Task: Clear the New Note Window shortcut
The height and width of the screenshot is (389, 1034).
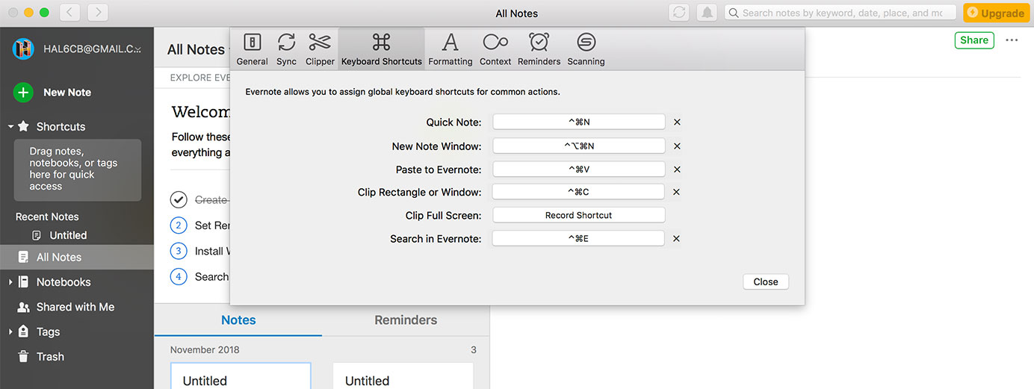Action: point(677,146)
